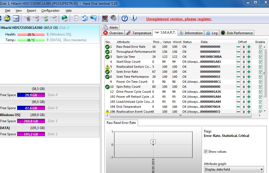This screenshot has width=269, height=173.
Task: Switch to the Disk Performance tab
Action: [237, 33]
